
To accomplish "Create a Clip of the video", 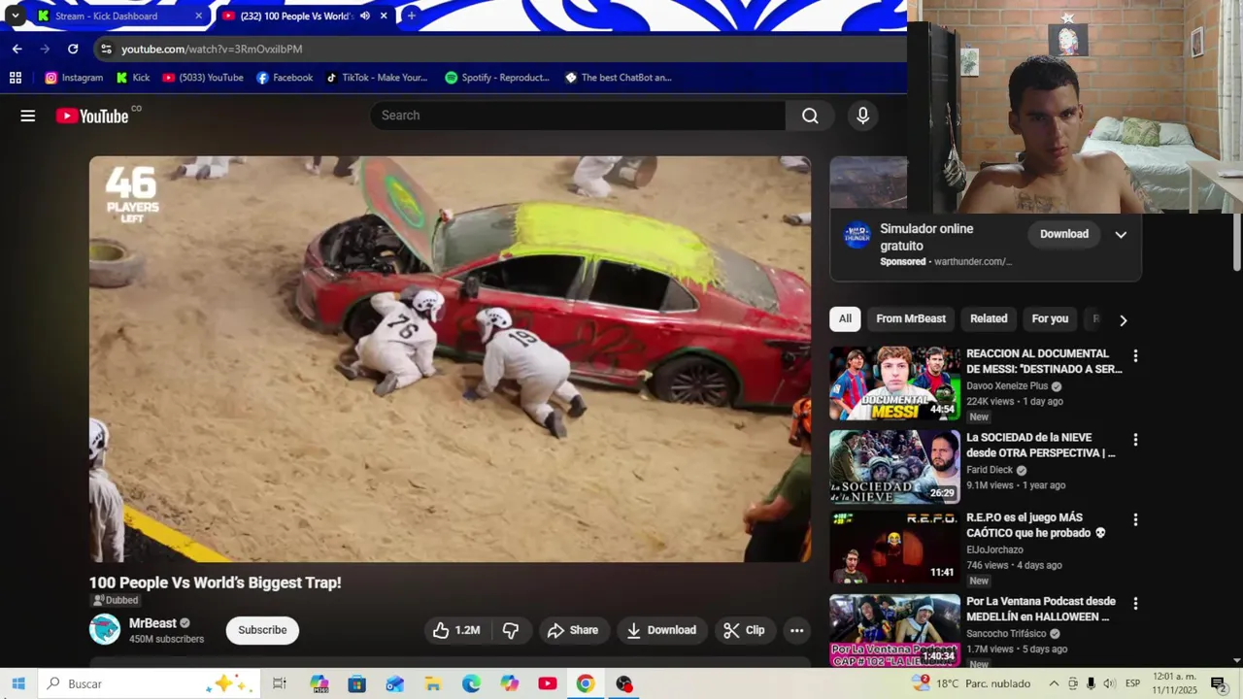I will tap(744, 630).
